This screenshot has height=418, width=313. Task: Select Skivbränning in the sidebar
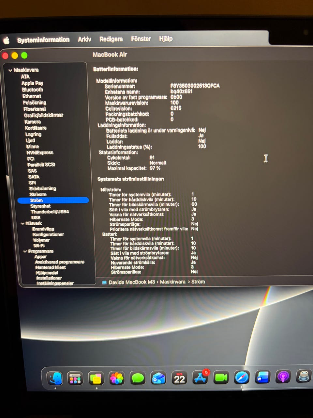42,188
